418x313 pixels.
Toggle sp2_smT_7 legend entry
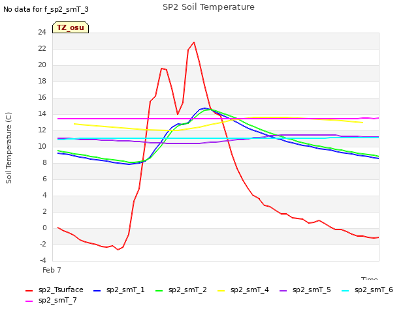point(51,300)
